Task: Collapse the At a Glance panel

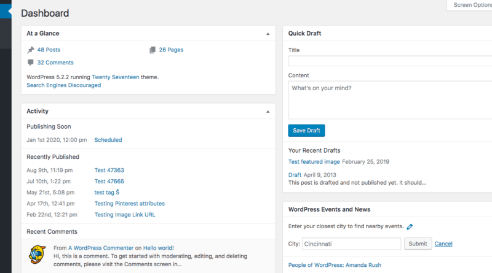Action: pyautogui.click(x=268, y=34)
